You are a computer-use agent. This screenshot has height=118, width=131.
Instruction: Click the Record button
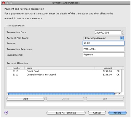(117, 113)
